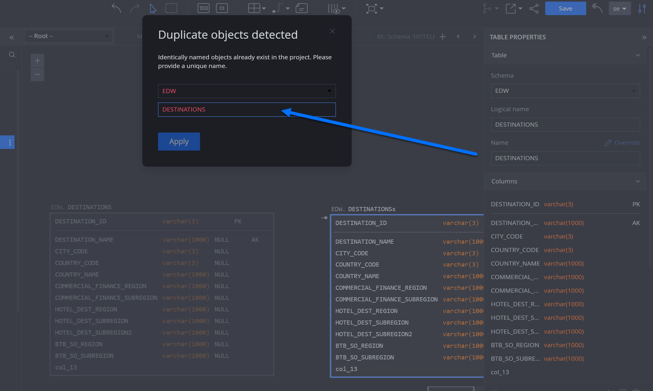The width and height of the screenshot is (653, 391).
Task: Activate the area selection tool
Action: pos(171,8)
